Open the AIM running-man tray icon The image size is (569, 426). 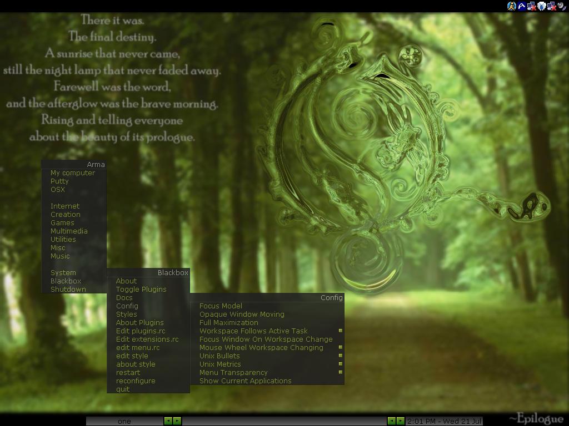[512, 6]
